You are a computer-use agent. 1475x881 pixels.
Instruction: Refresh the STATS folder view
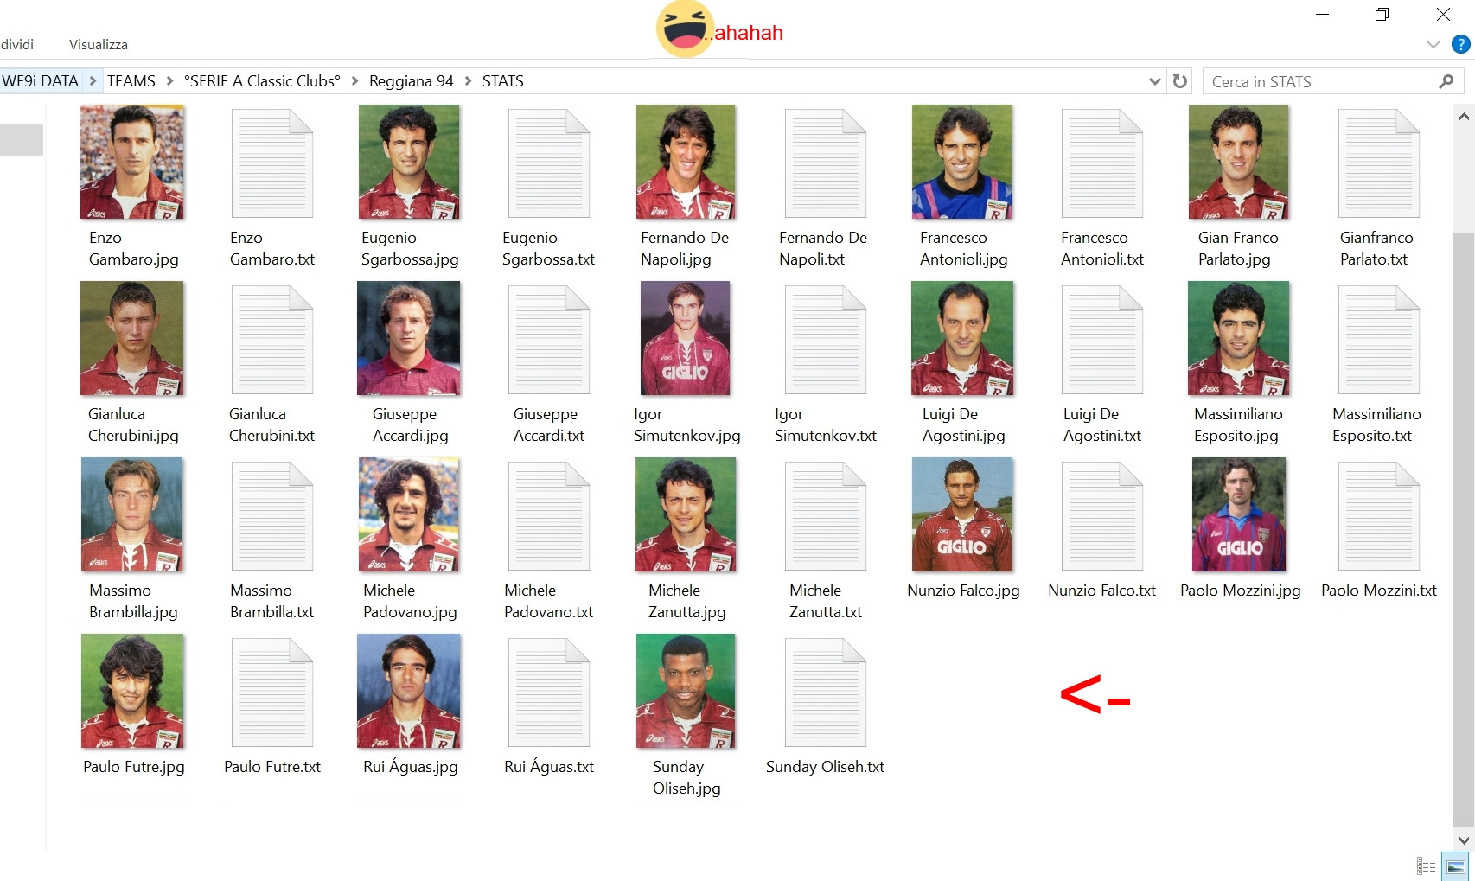pos(1180,81)
